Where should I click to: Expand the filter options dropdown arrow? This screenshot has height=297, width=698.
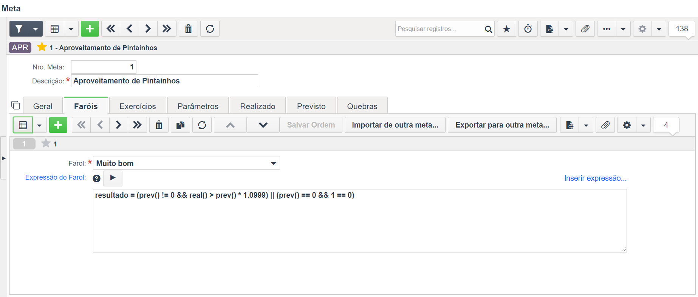coord(35,29)
